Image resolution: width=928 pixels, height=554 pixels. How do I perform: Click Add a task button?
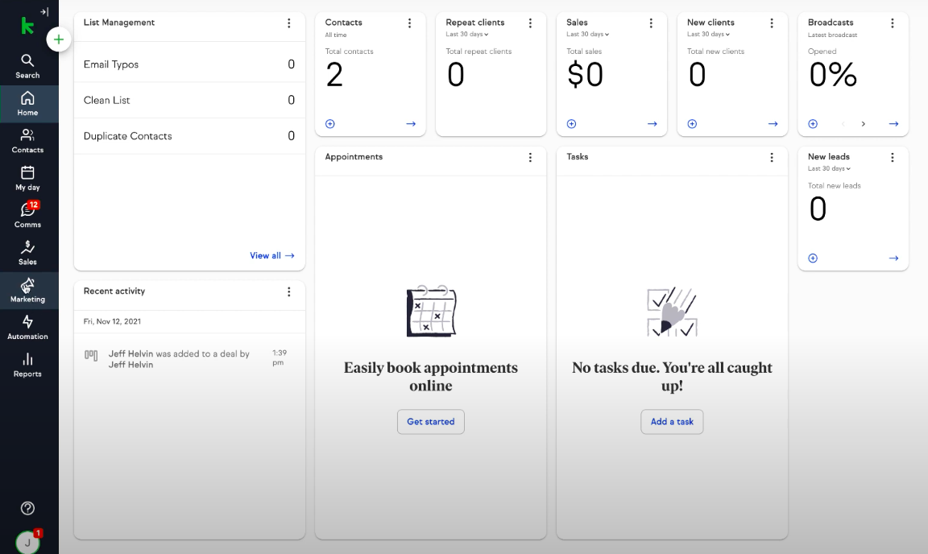[x=672, y=421]
